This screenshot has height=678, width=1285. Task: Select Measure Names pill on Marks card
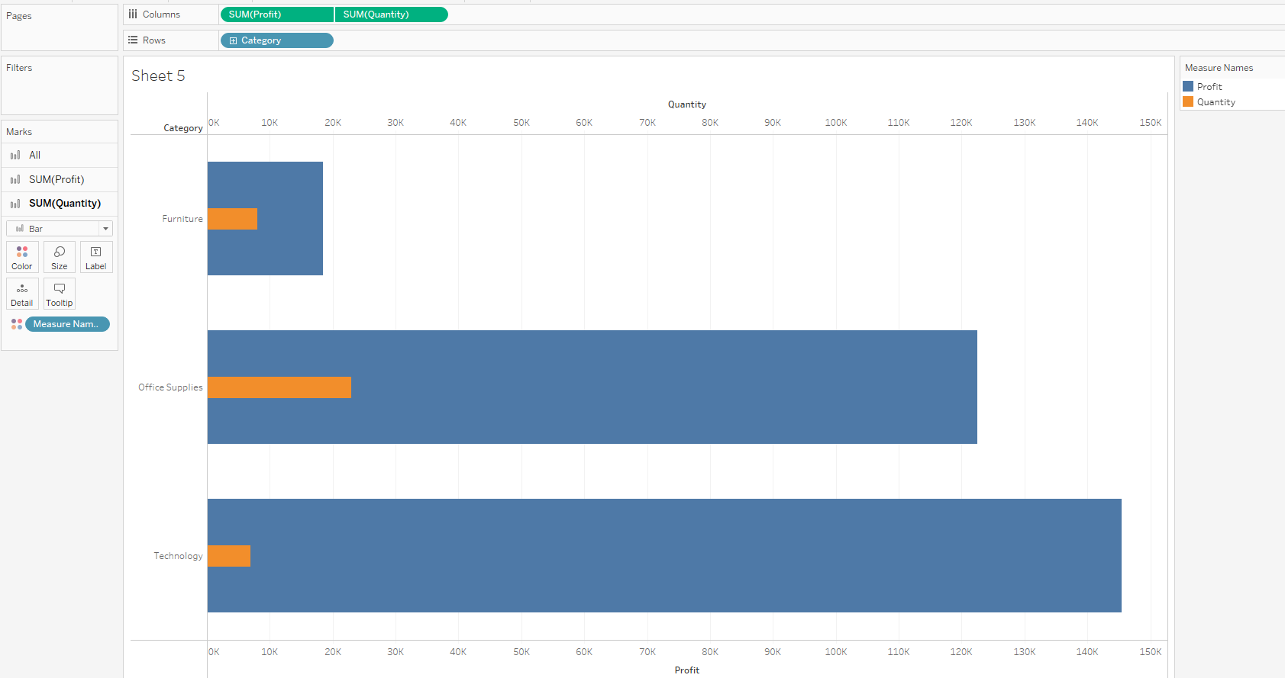pos(67,324)
